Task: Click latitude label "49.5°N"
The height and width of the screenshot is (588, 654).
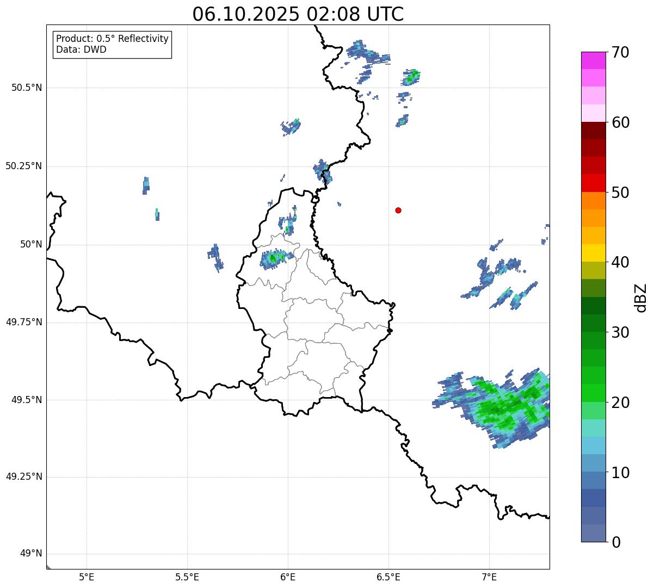Action: [27, 400]
